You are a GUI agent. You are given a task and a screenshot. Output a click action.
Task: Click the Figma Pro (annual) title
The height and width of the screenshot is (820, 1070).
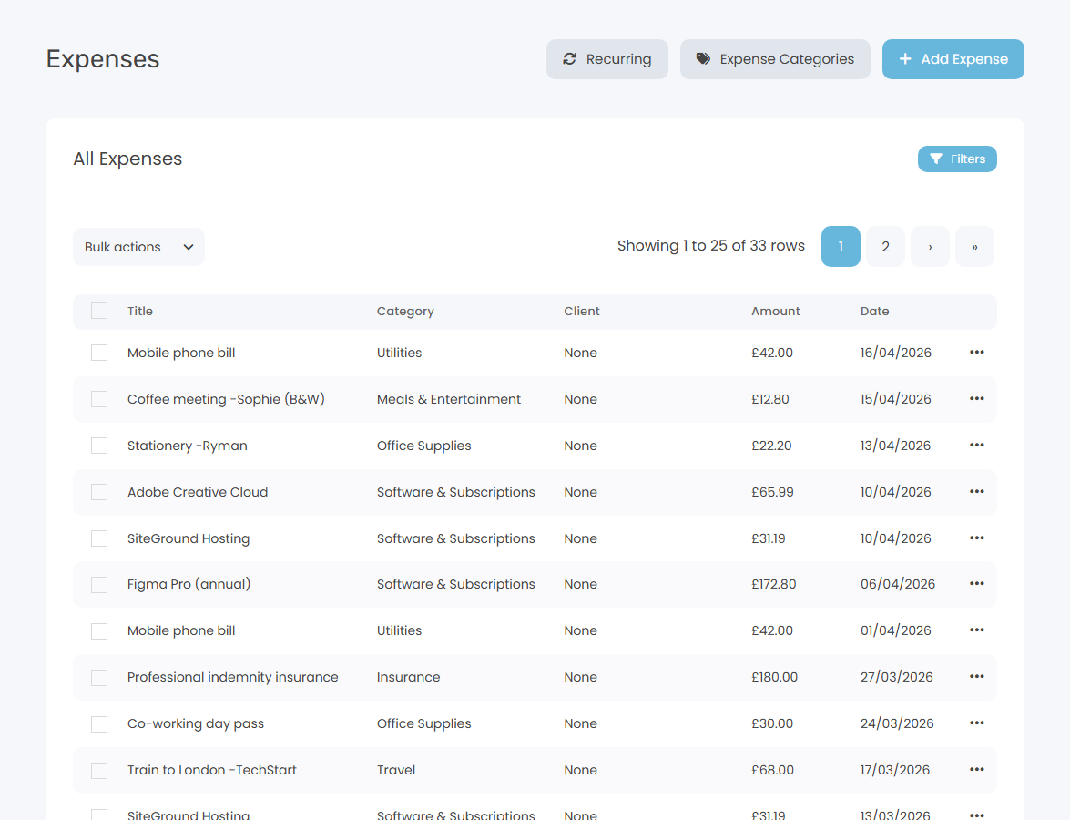point(189,584)
